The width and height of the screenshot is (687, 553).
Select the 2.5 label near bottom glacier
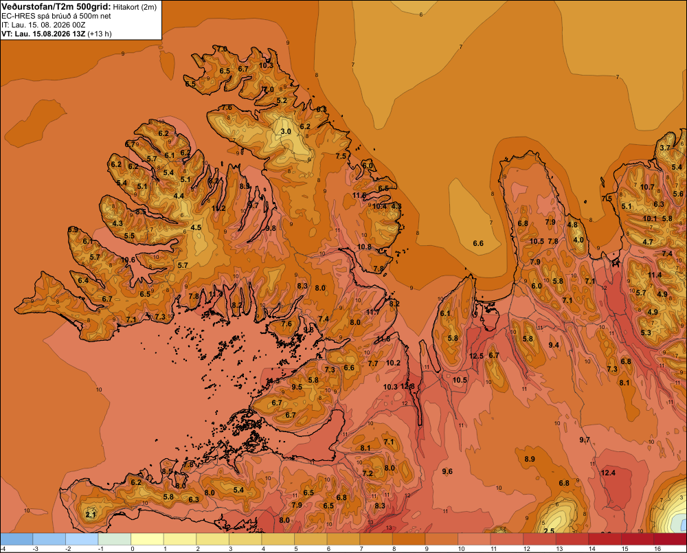[x=548, y=530]
